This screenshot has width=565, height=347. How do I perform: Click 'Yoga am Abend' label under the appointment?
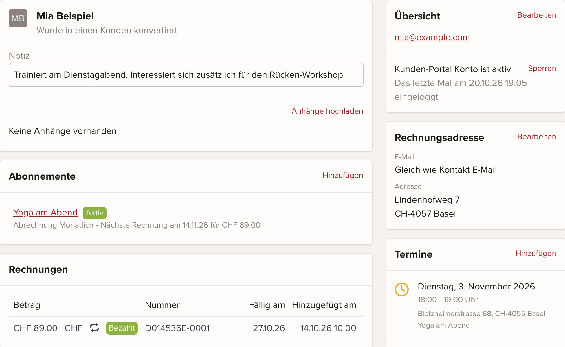(x=444, y=325)
